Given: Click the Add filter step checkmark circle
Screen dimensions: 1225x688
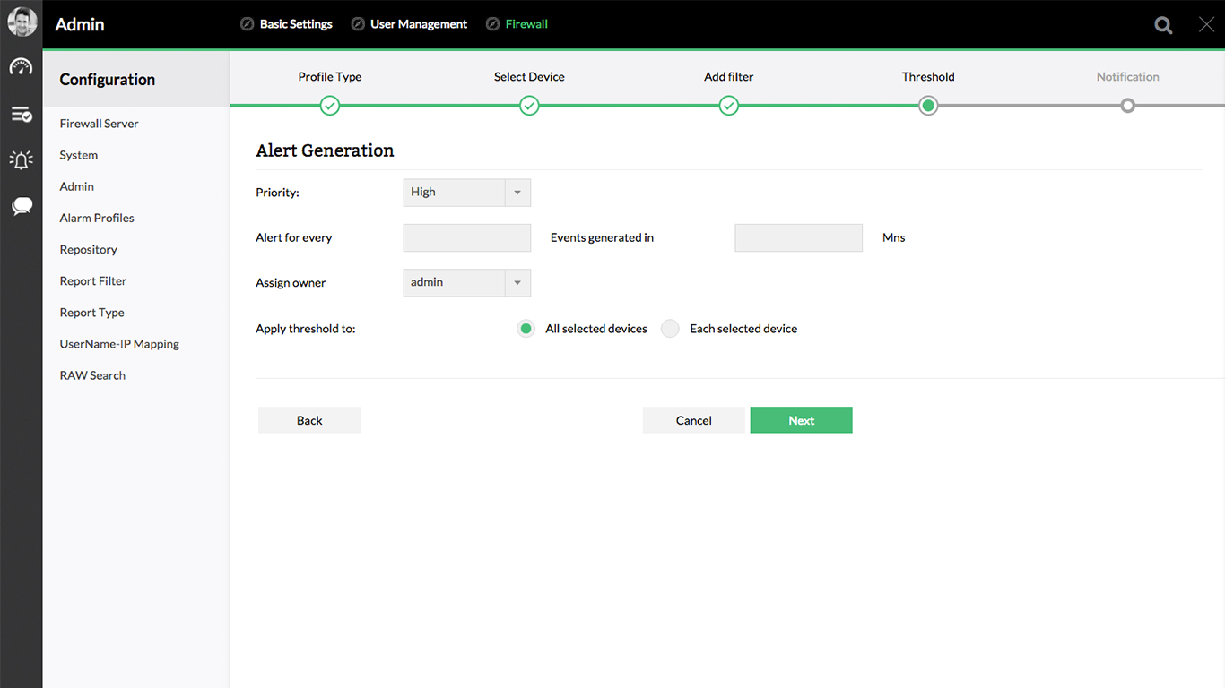Looking at the screenshot, I should coord(729,106).
